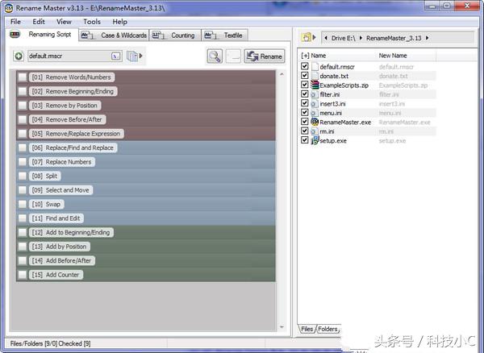Click the default.rmscr script name field
Screen dimensions: 484x353
75,56
